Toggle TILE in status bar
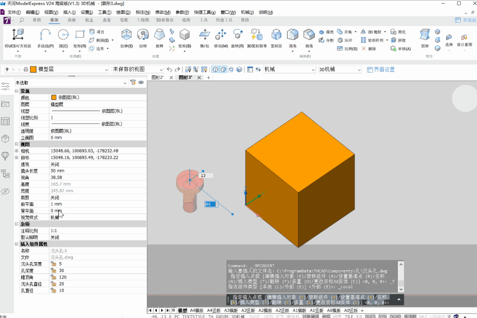 coord(348,316)
